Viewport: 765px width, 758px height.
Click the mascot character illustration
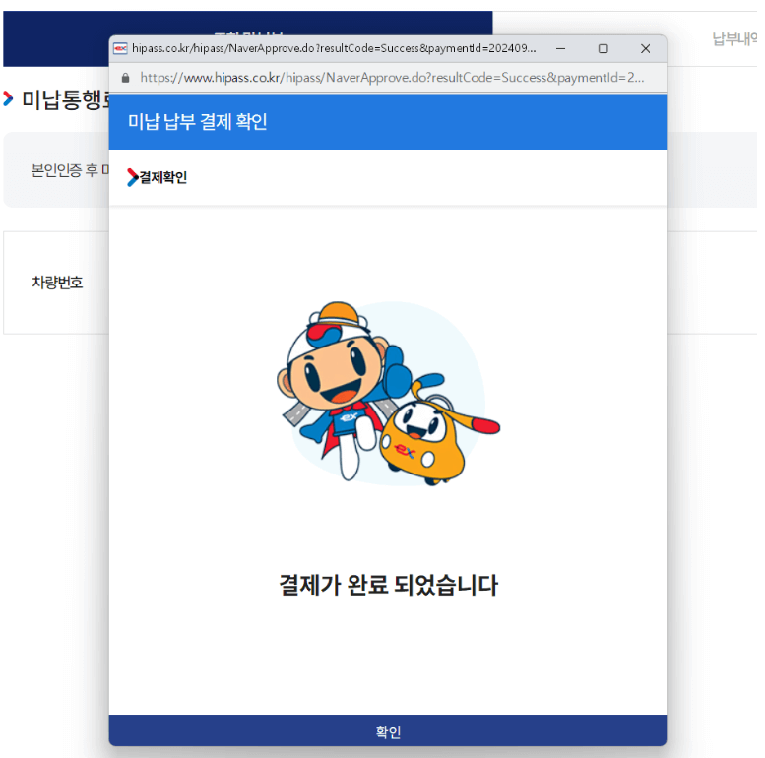coord(388,393)
